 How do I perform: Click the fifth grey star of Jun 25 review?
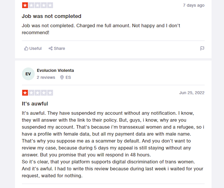point(50,93)
